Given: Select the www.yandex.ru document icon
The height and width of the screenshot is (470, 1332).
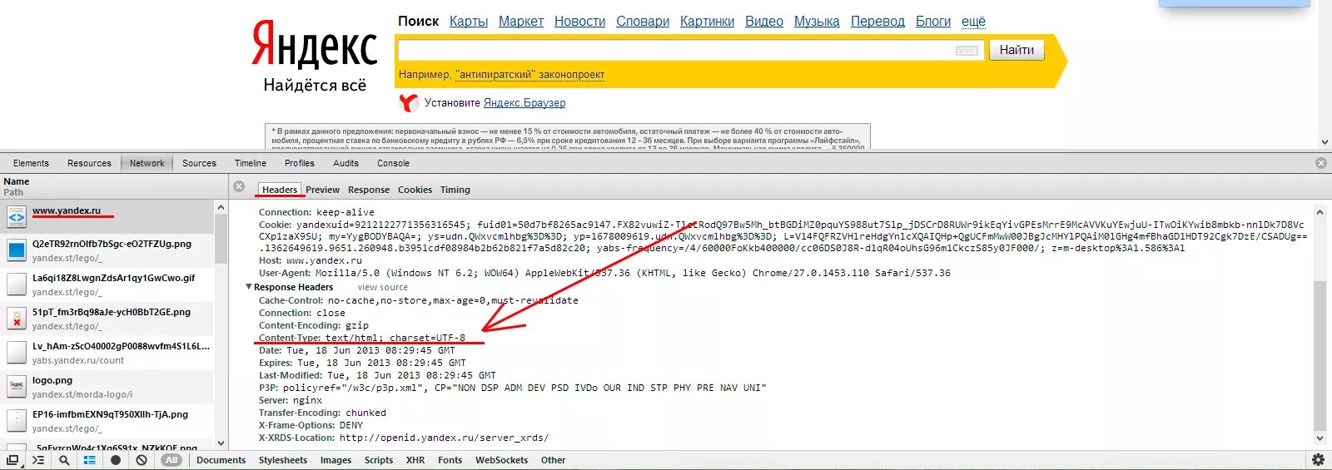Looking at the screenshot, I should click(17, 217).
